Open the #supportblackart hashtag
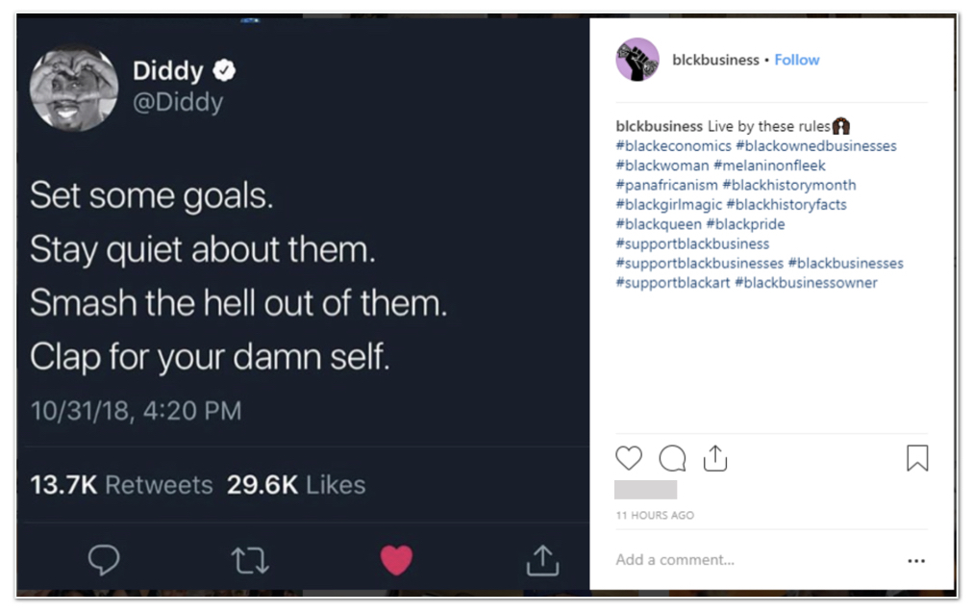 [673, 283]
